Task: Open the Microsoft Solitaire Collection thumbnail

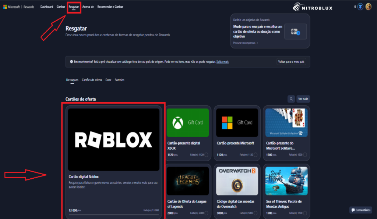Action: click(286, 123)
